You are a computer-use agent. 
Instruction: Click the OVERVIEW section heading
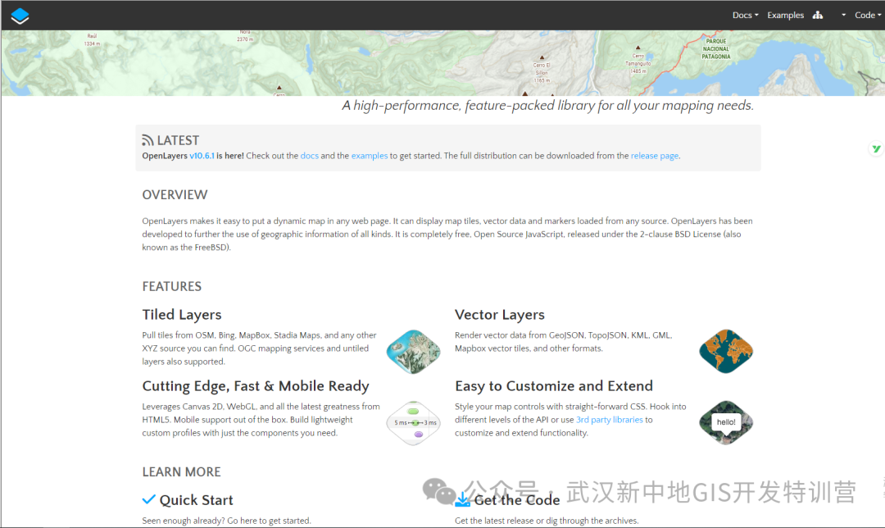pyautogui.click(x=175, y=195)
